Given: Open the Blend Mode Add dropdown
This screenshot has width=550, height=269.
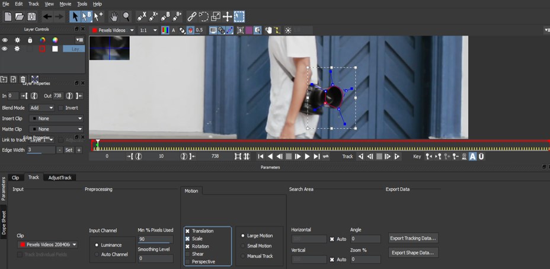Looking at the screenshot, I should pyautogui.click(x=41, y=108).
